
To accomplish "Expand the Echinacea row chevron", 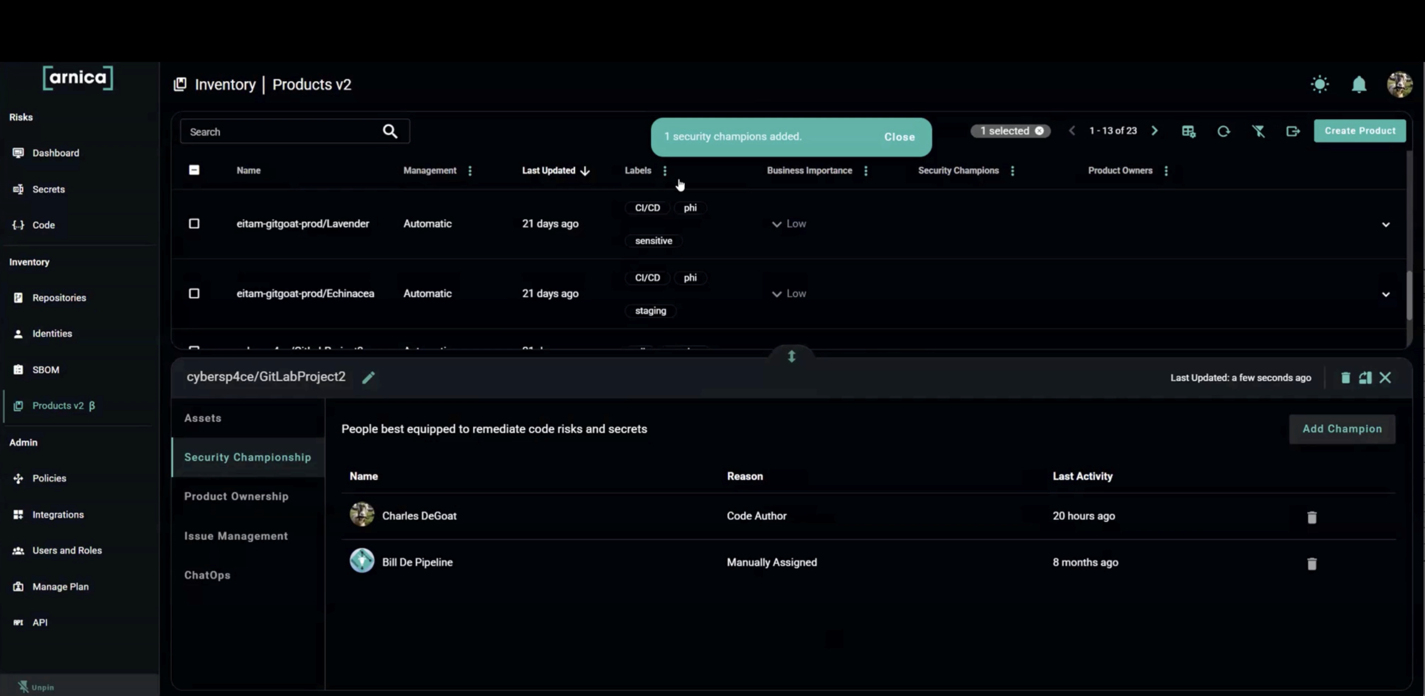I will (1385, 294).
